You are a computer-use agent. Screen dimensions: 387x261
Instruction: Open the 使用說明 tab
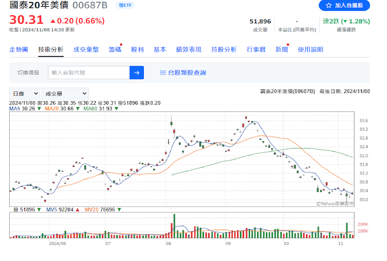point(310,49)
